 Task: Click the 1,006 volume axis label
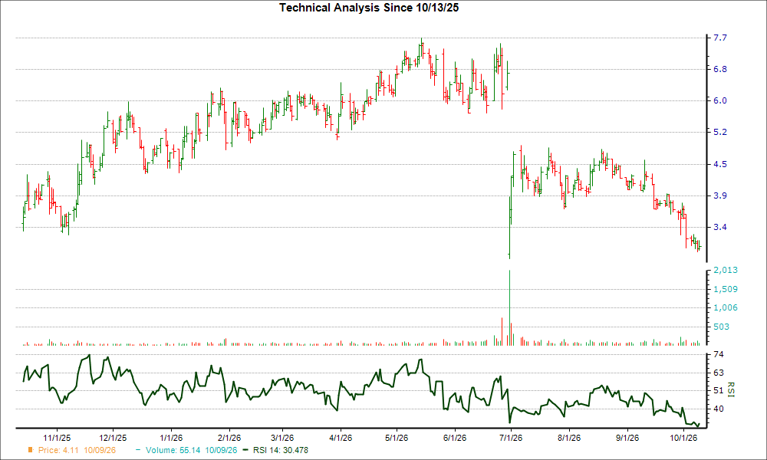point(726,308)
